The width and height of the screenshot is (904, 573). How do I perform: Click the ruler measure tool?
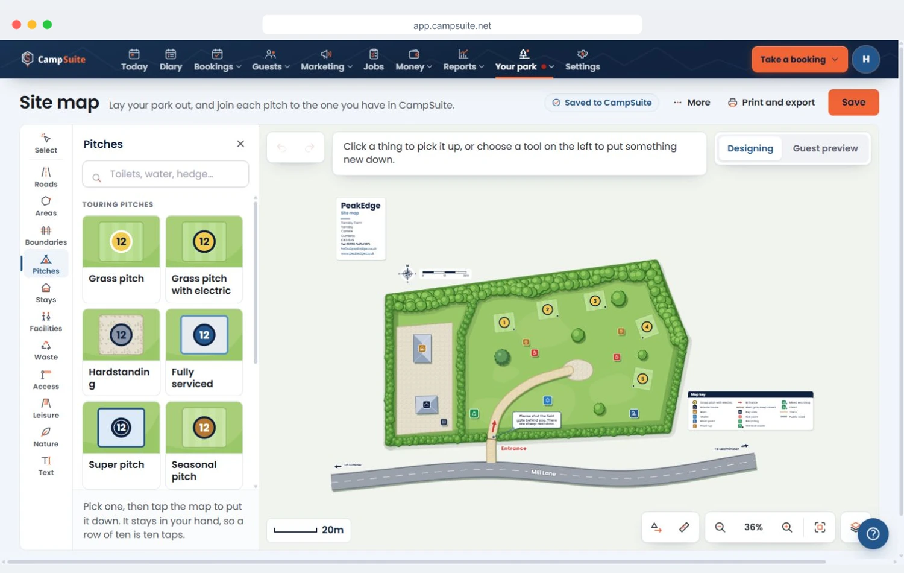(684, 527)
